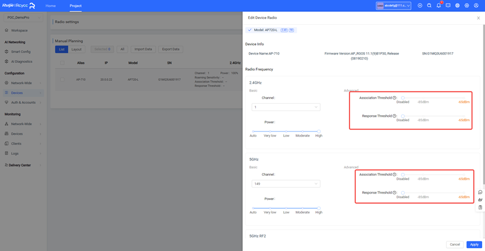Click the Ruijie Reyee logo
The width and height of the screenshot is (485, 251).
pyautogui.click(x=19, y=6)
